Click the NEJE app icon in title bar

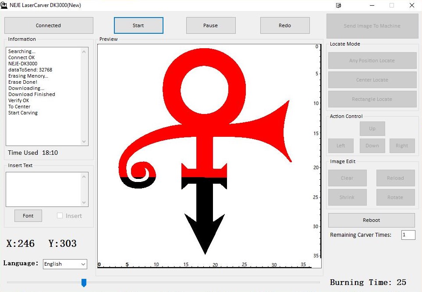[5, 5]
